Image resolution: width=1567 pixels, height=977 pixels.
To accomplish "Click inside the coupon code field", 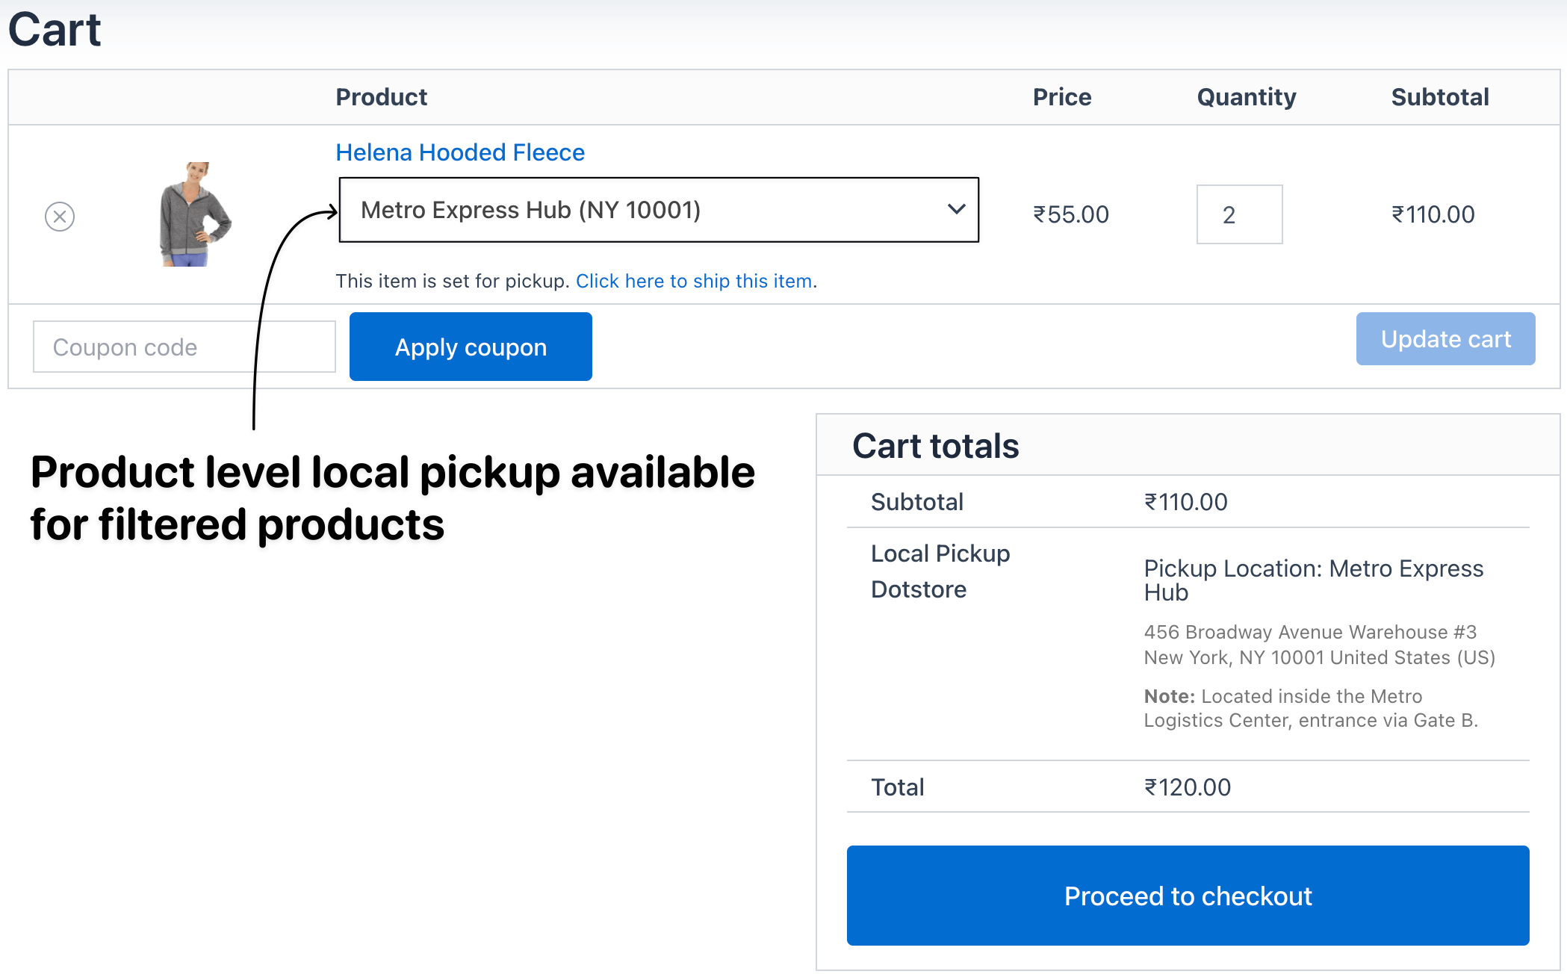I will 183,346.
